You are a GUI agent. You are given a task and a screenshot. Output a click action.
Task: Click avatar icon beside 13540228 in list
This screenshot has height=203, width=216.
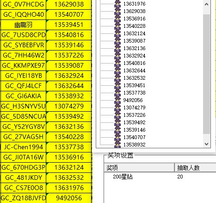(x=117, y=26)
